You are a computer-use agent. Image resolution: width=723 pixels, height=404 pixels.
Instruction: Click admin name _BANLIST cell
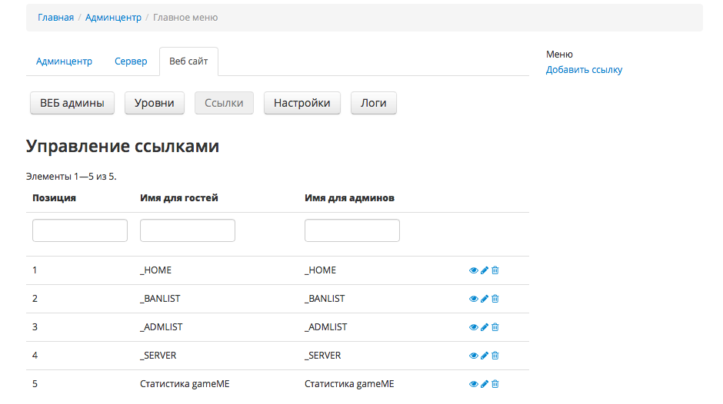(x=325, y=299)
